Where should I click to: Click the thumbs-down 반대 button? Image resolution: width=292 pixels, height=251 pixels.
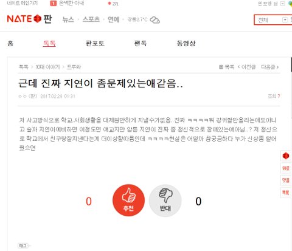165,201
